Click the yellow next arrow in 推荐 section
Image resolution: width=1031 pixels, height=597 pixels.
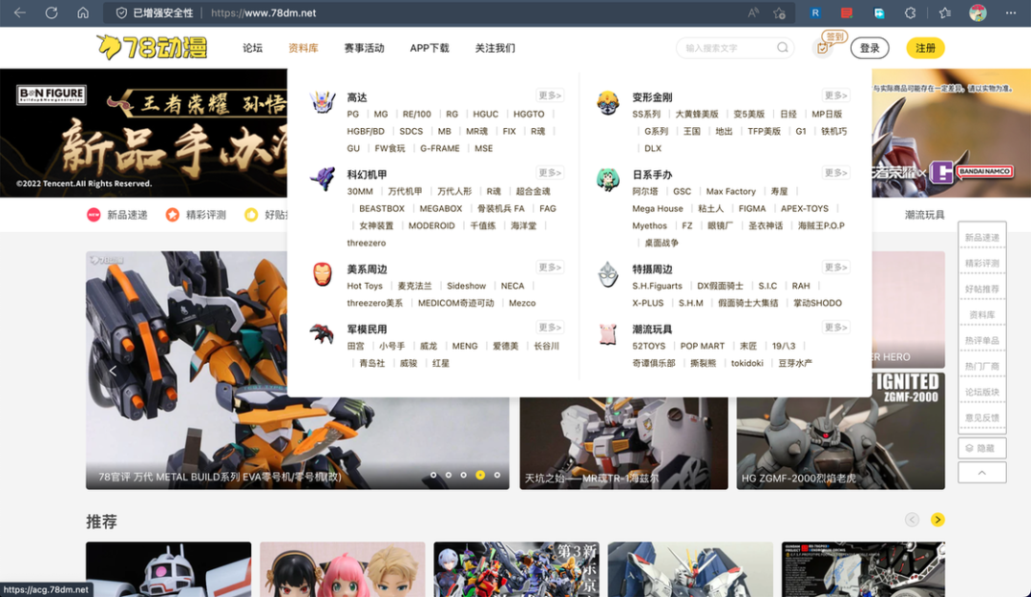[937, 520]
